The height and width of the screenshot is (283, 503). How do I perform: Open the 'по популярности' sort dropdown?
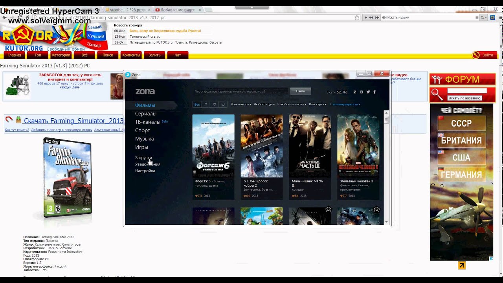point(345,104)
